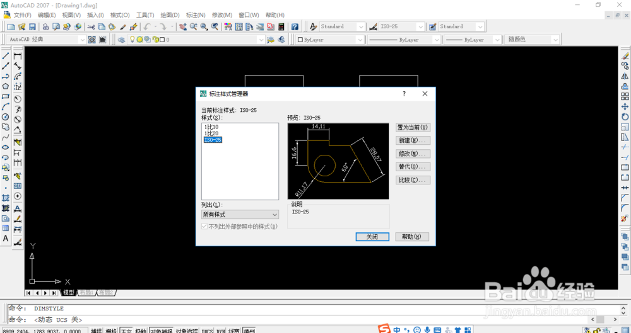This screenshot has height=333, width=631.
Task: Select the Angular dimension tool
Action: (18, 130)
